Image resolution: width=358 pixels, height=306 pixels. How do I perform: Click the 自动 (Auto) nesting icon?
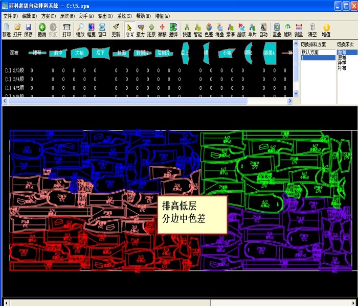[x=263, y=30]
